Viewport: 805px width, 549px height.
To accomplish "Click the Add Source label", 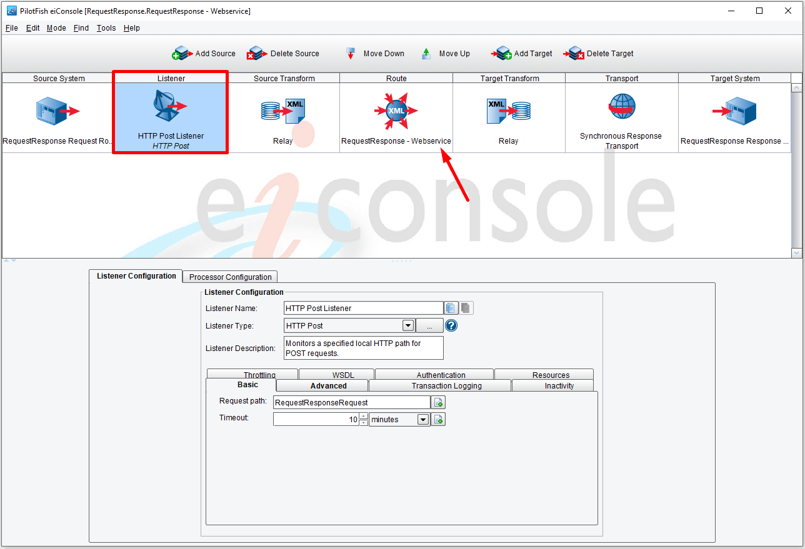I will point(216,54).
